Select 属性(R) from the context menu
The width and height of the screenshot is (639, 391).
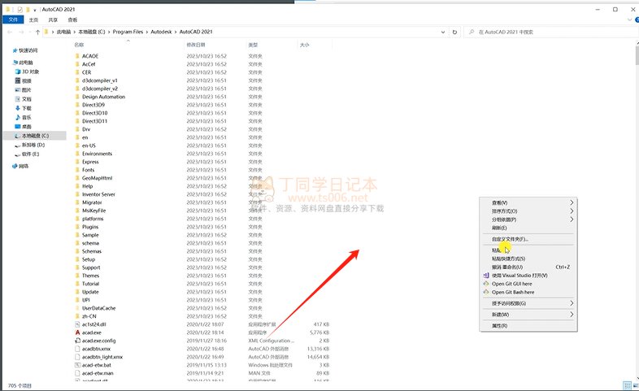(499, 325)
